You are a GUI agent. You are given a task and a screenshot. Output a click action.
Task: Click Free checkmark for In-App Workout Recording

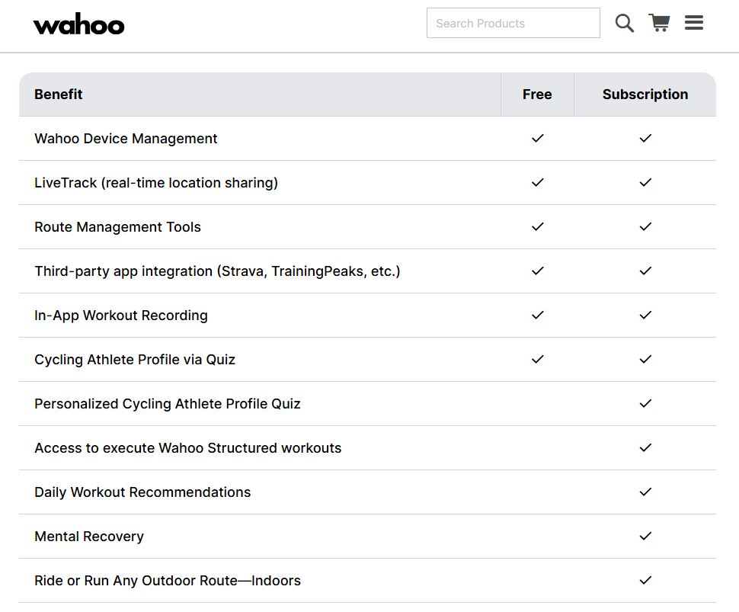tap(538, 315)
